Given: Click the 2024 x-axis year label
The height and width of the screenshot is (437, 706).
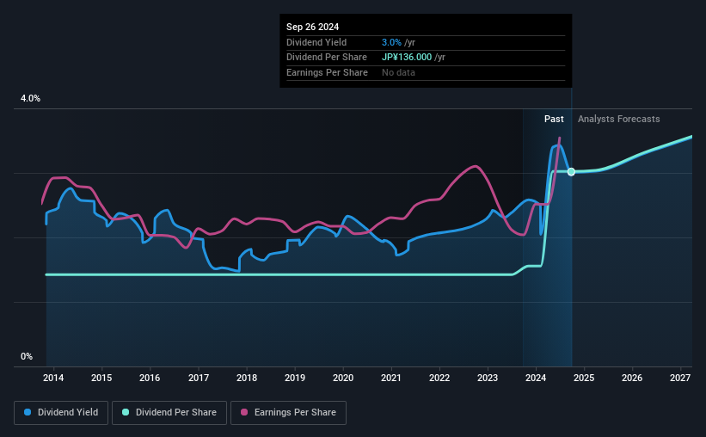Looking at the screenshot, I should (x=536, y=378).
